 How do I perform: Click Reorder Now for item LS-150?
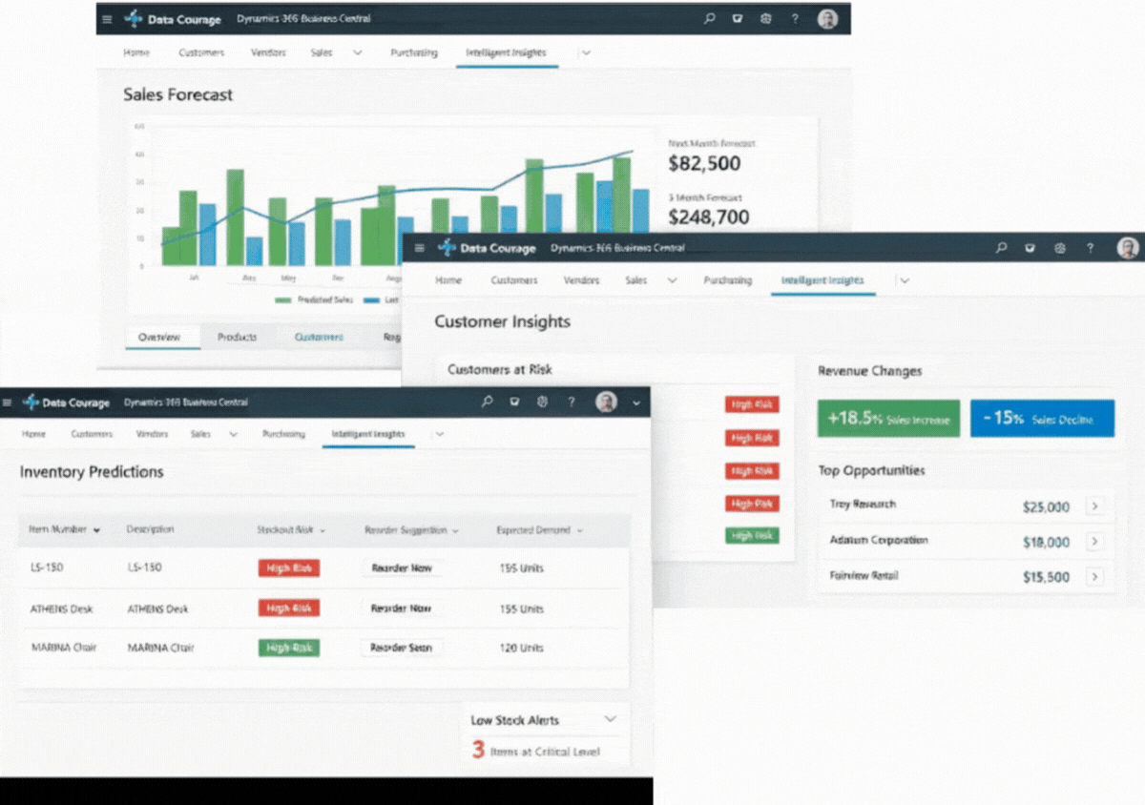coord(402,568)
